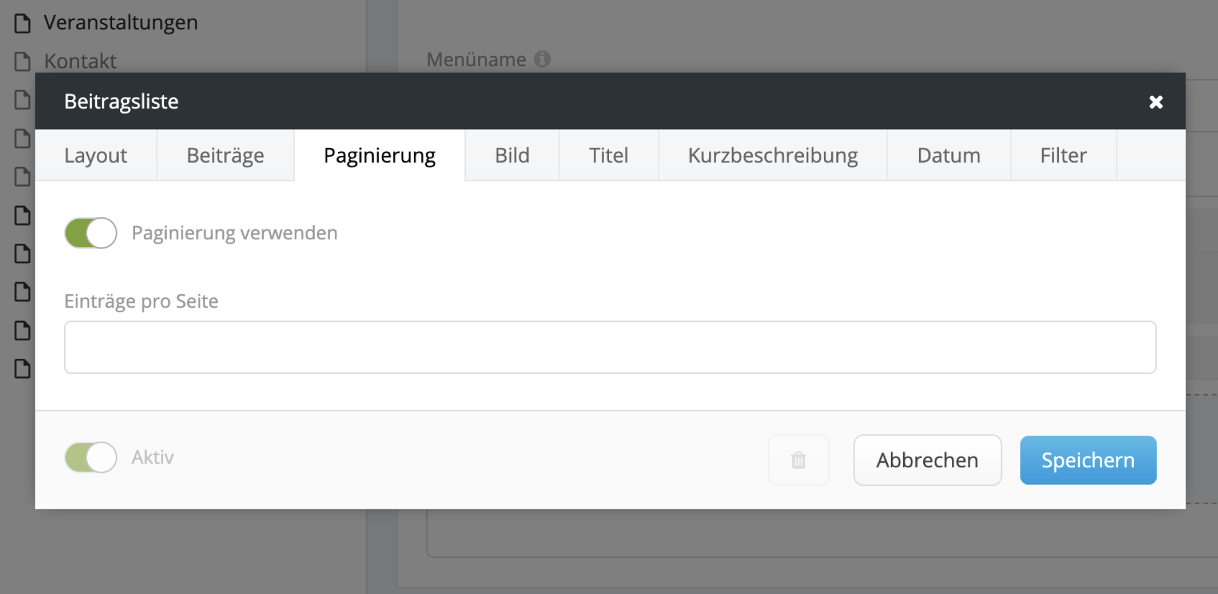Click the info icon next to Menüname
This screenshot has width=1218, height=594.
pyautogui.click(x=542, y=59)
